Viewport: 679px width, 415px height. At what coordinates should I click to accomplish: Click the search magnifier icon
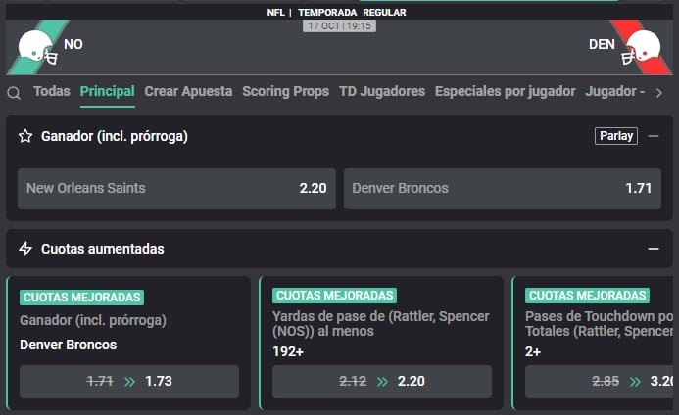click(14, 93)
